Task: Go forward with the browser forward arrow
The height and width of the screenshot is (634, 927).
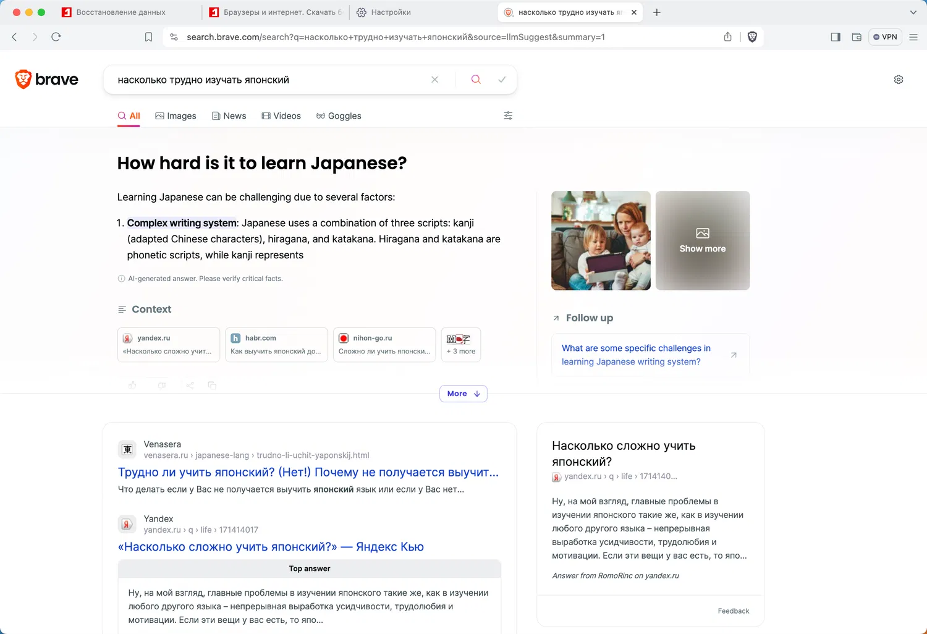Action: click(35, 37)
